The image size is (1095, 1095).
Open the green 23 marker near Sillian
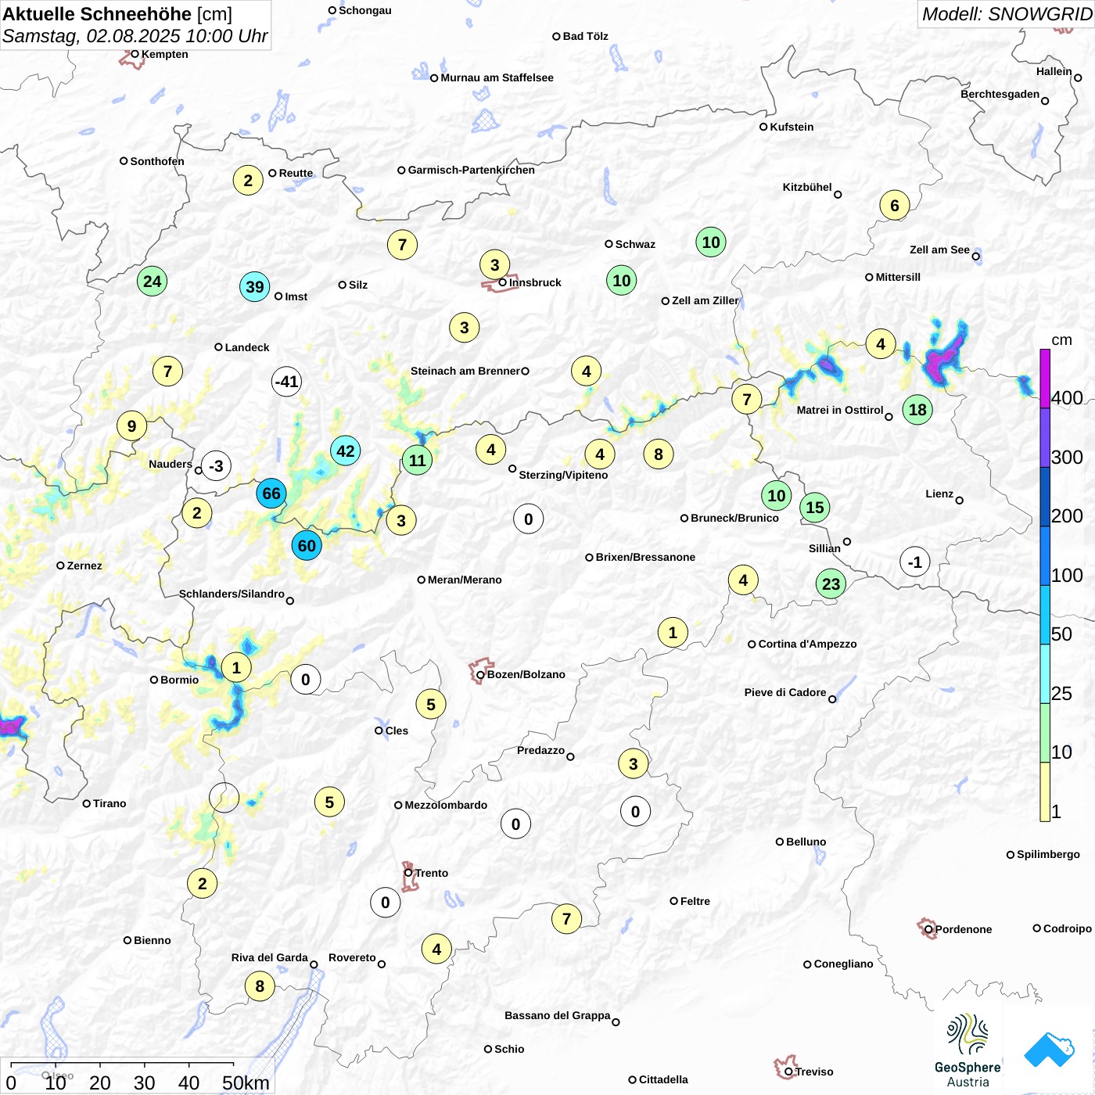tap(831, 583)
